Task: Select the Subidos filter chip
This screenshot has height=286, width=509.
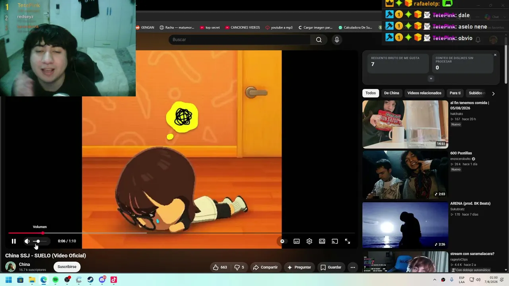Action: pyautogui.click(x=476, y=93)
